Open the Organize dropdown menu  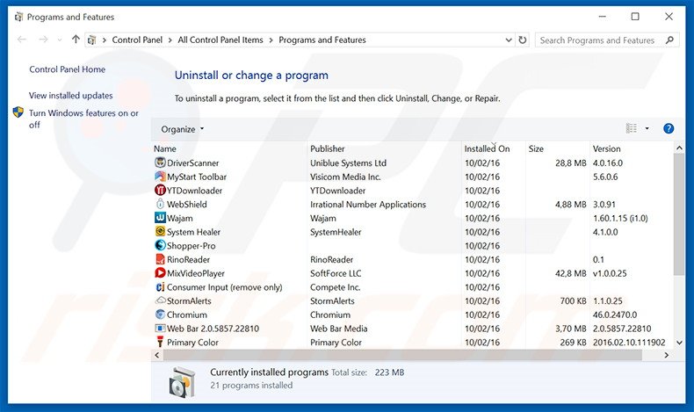[x=183, y=129]
